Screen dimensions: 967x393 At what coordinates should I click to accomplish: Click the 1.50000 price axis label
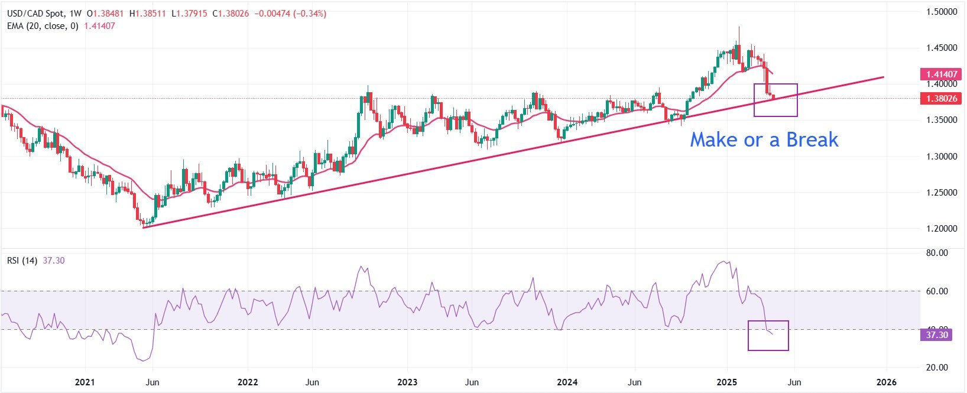coord(941,12)
